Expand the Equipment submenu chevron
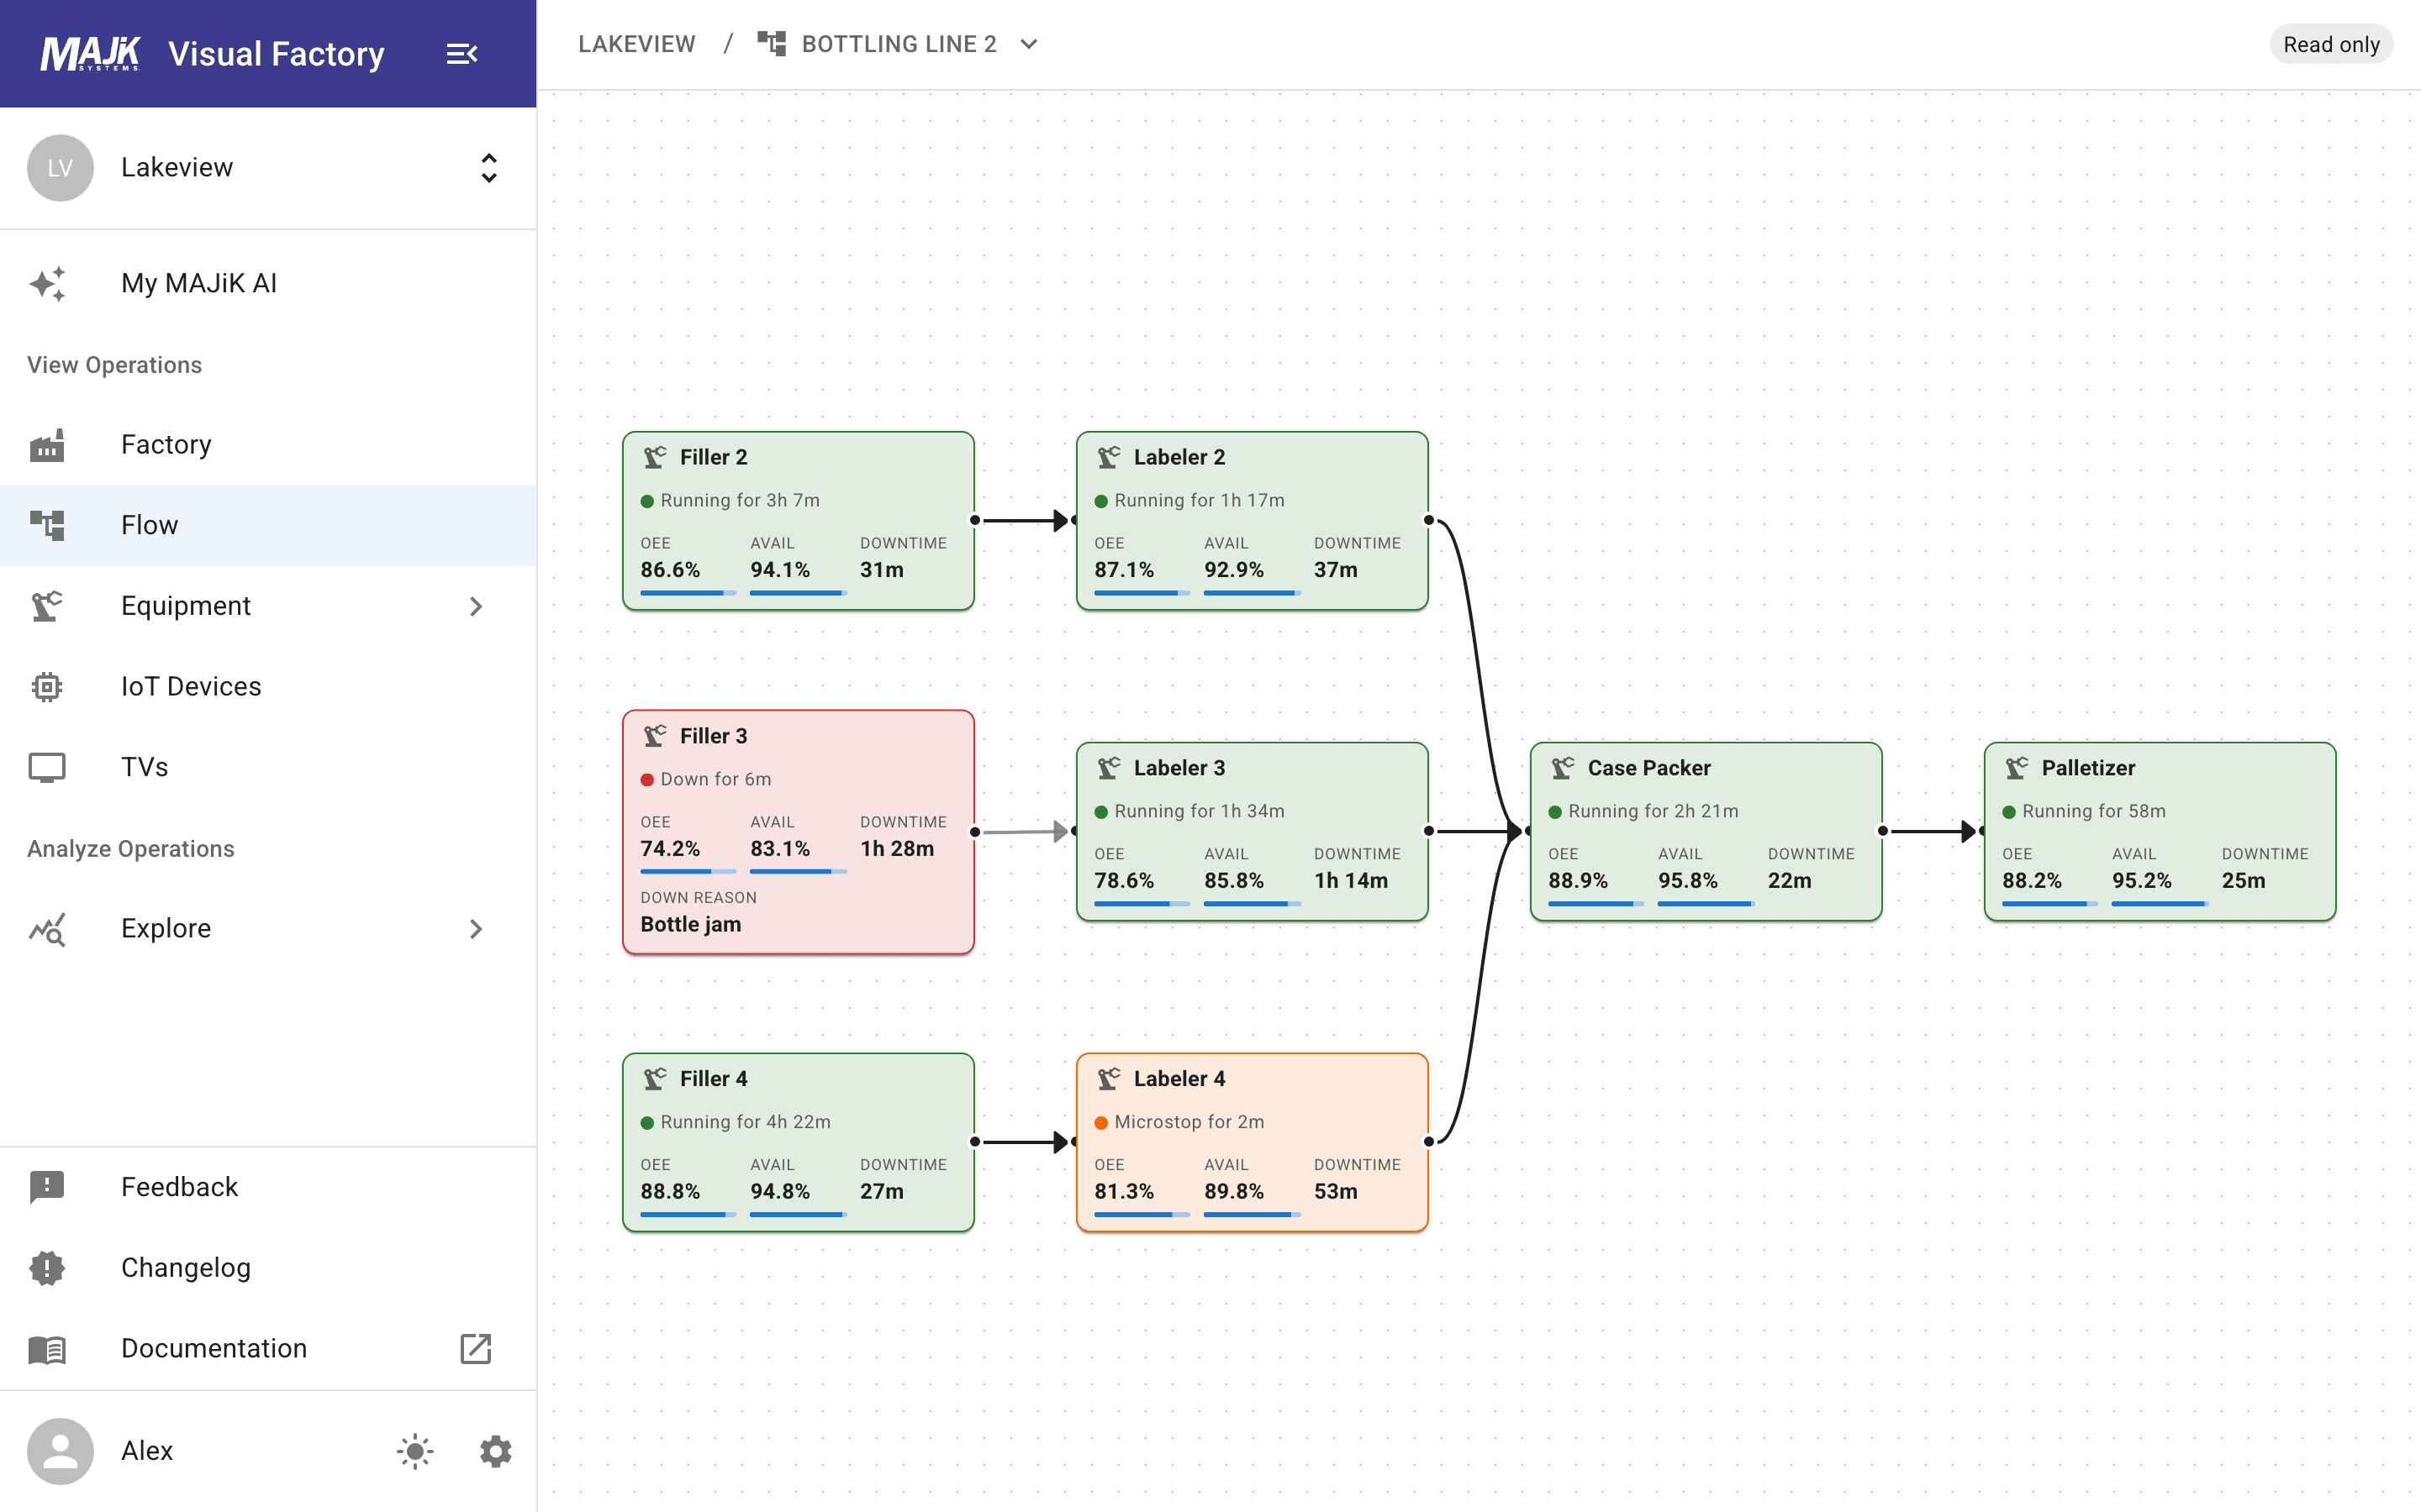2421x1512 pixels. pyautogui.click(x=476, y=607)
